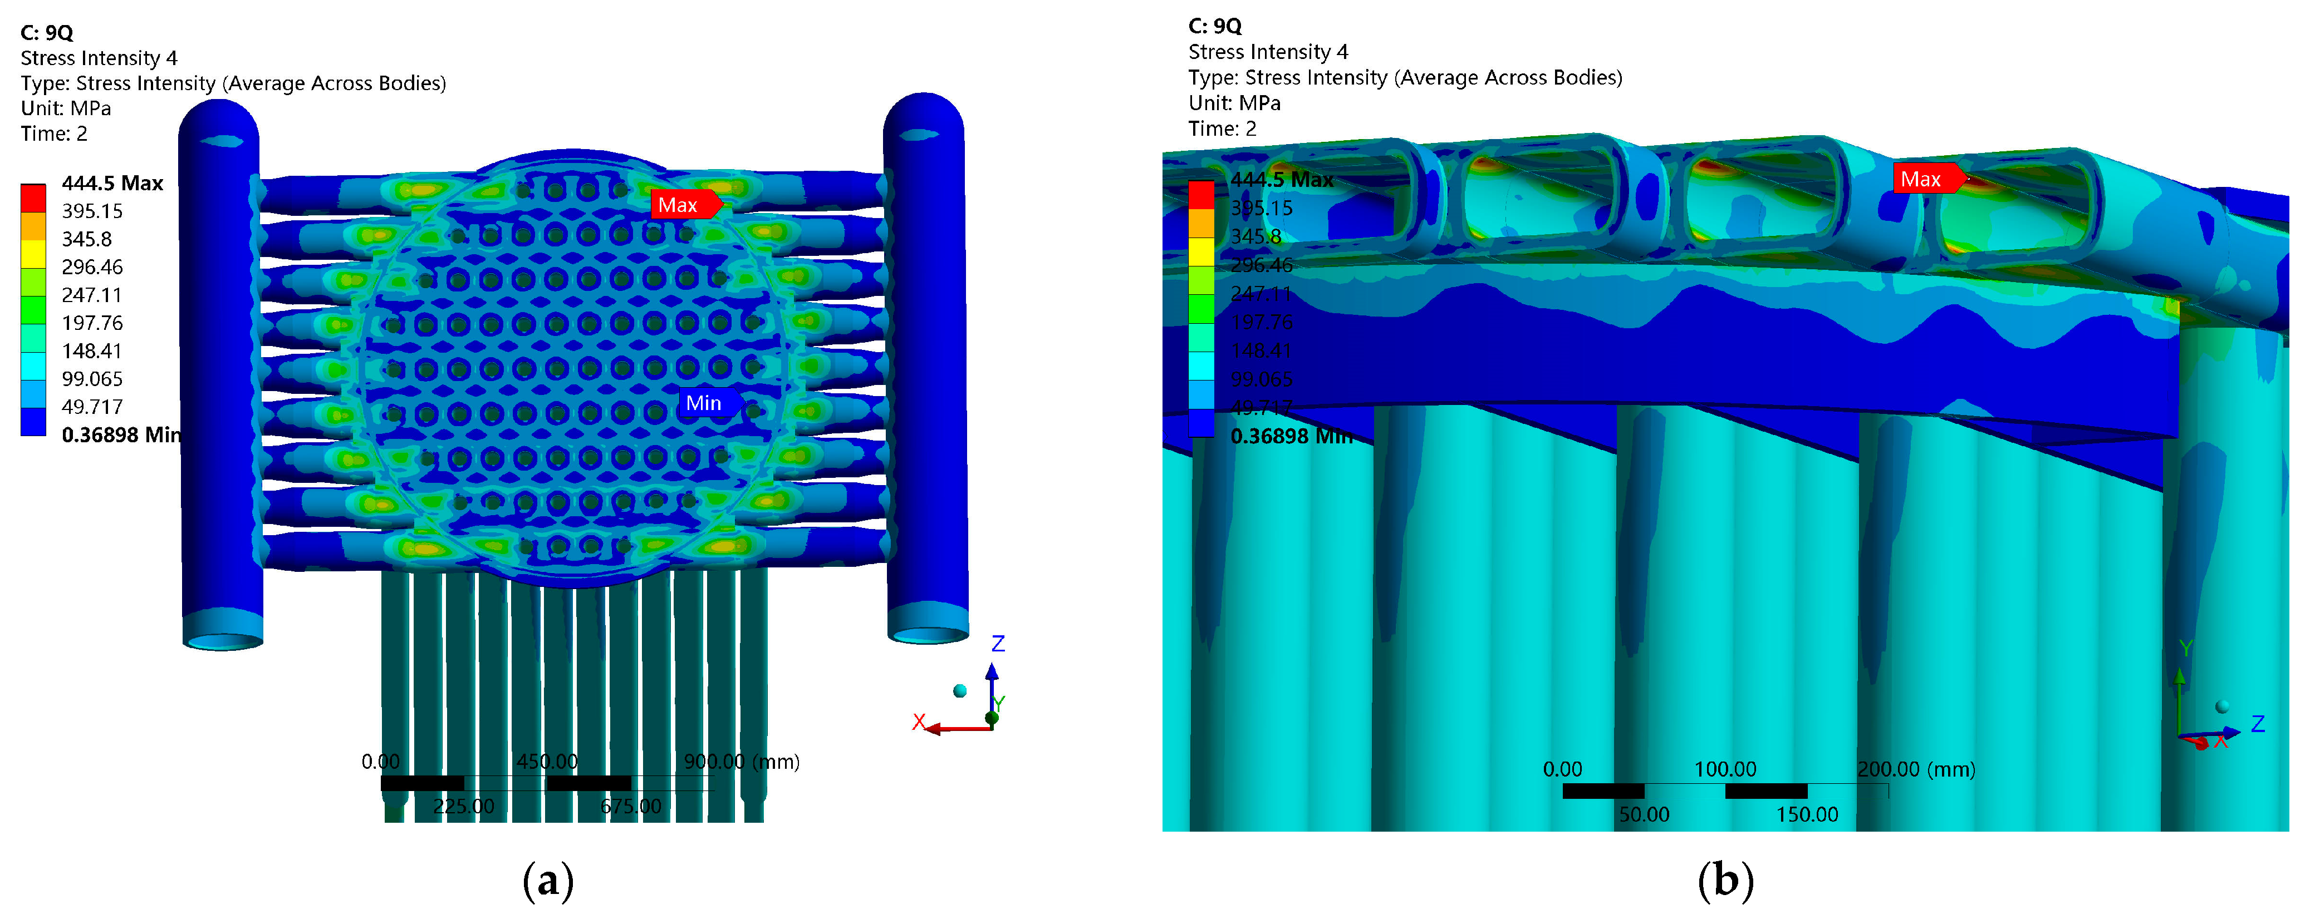This screenshot has width=2310, height=924.
Task: Click the 'Stress Intensity 4' title, left figure
Action: tap(99, 58)
